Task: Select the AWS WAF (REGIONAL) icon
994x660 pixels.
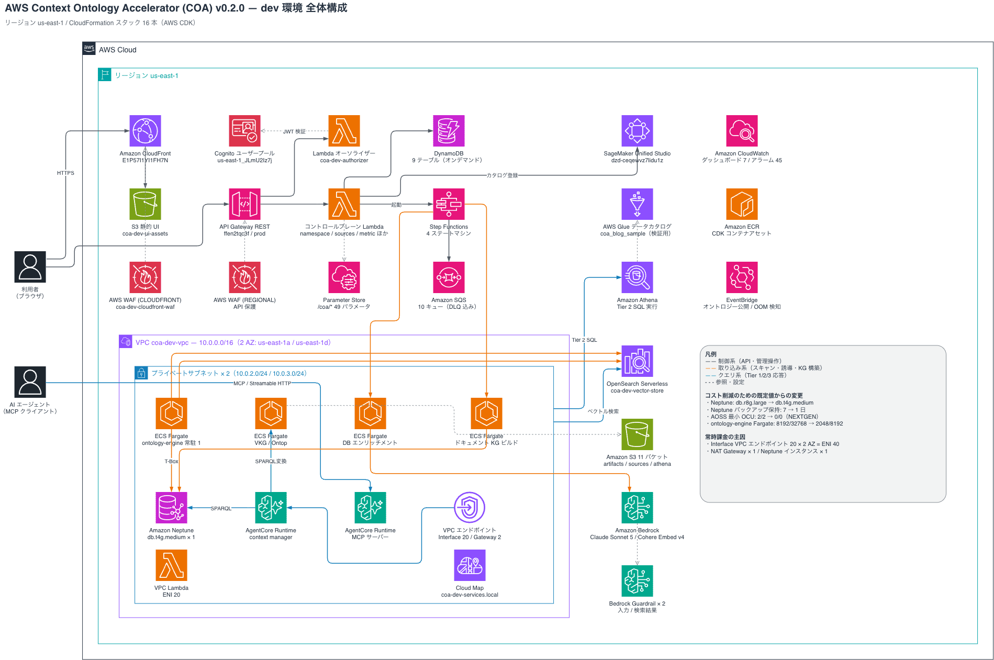Action: point(244,277)
